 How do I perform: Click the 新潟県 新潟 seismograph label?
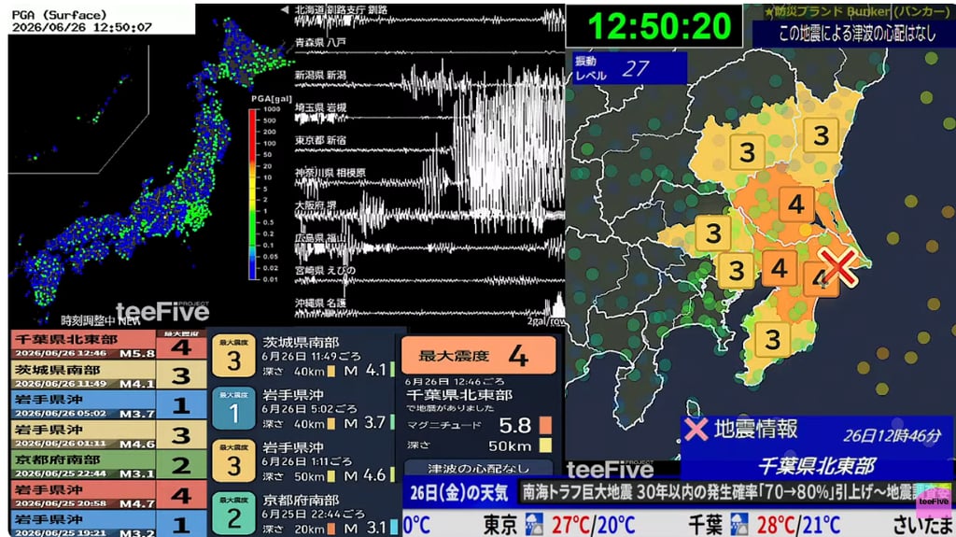(x=321, y=75)
